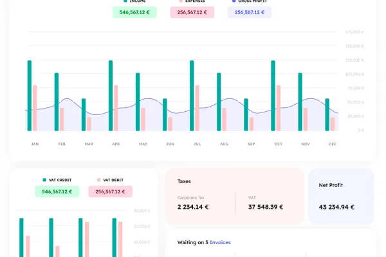Click the blue gross profit total badge
Image resolution: width=386 pixels, height=257 pixels.
[x=250, y=12]
